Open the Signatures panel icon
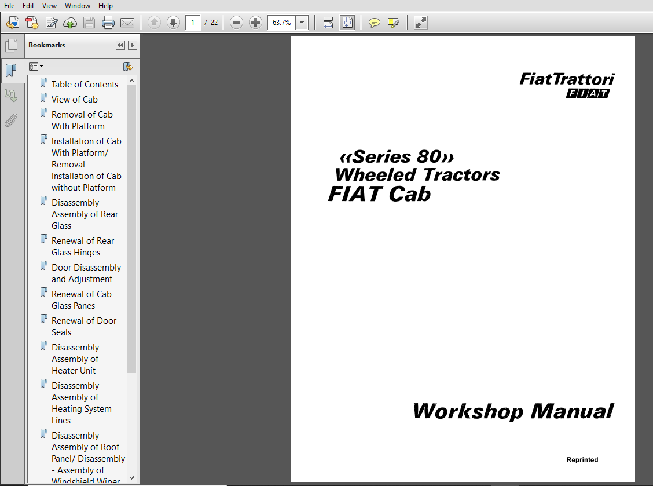653x486 pixels. pos(11,96)
